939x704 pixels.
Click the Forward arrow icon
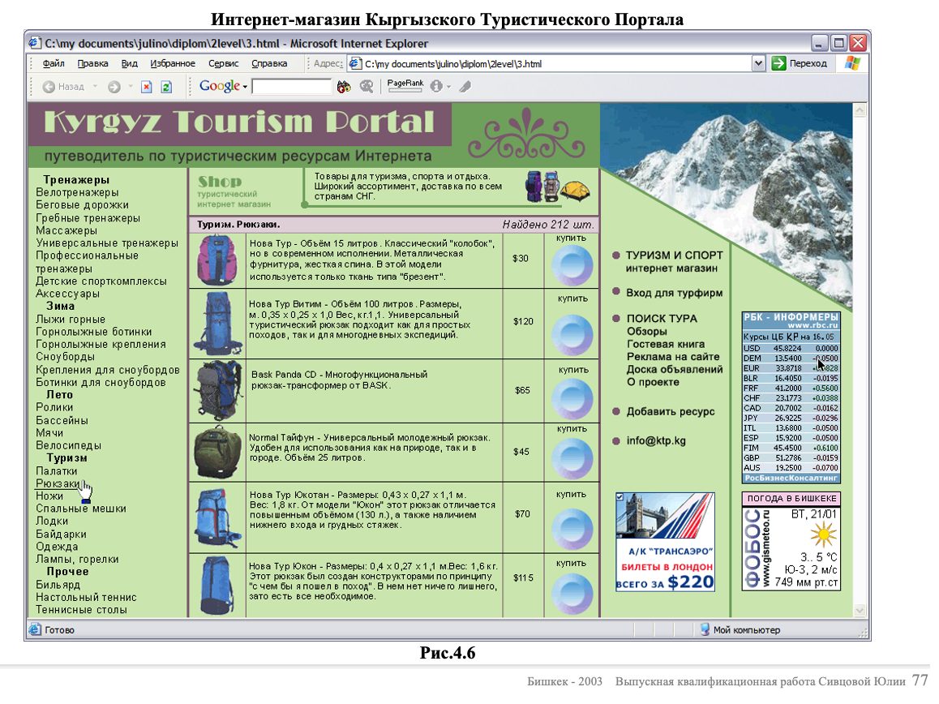[x=114, y=87]
